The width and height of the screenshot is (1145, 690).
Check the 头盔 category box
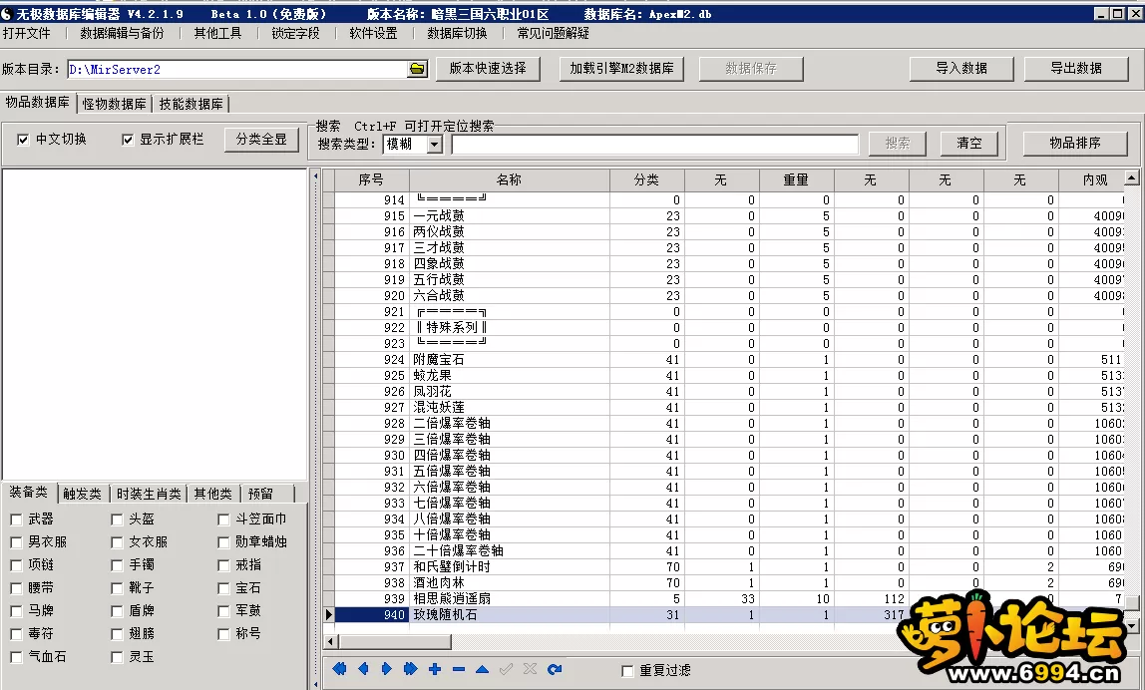coord(117,519)
